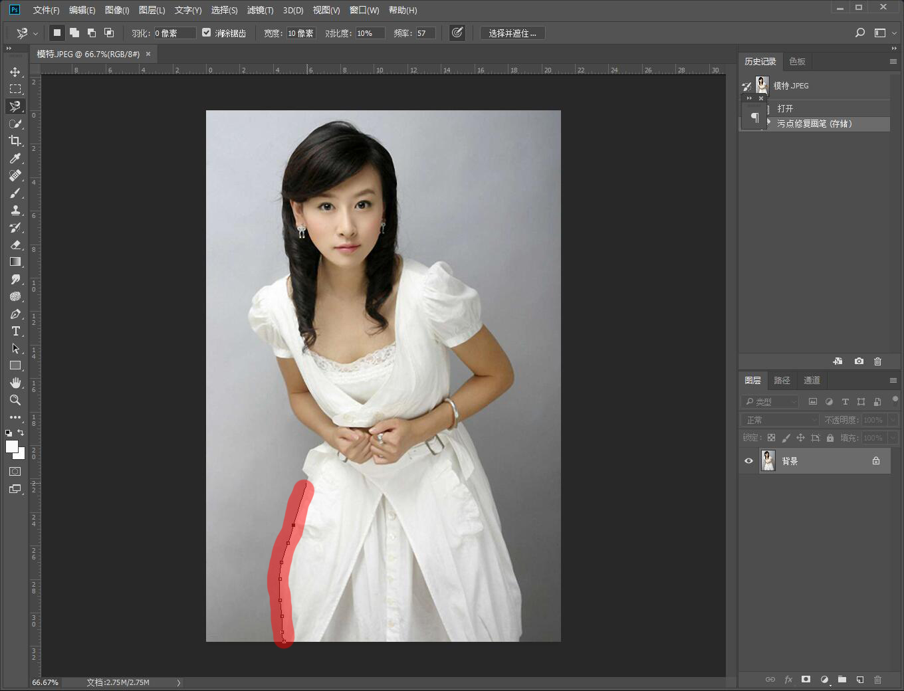
Task: Select the Quick Selection tool
Action: [x=15, y=124]
